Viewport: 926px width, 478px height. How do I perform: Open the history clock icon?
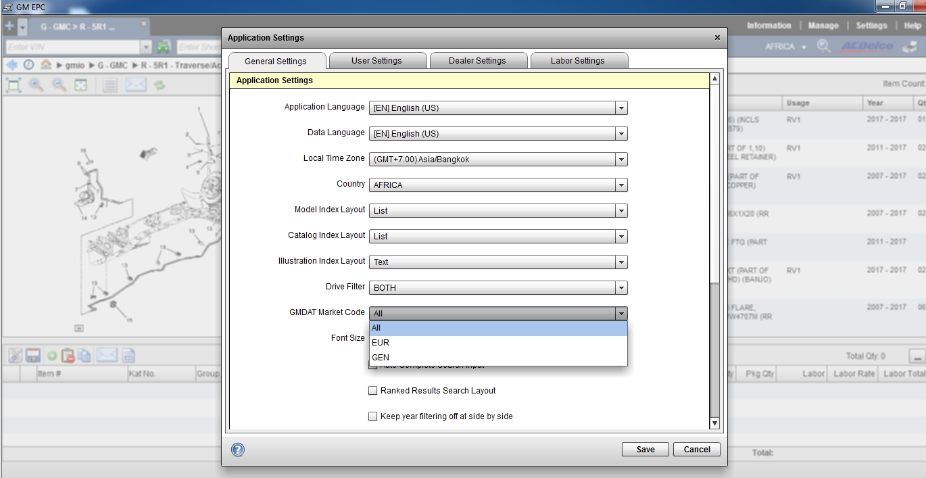point(28,65)
